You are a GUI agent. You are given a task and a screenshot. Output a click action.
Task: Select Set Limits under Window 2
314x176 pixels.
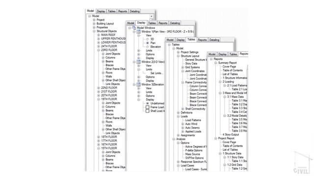pyautogui.click(x=157, y=73)
